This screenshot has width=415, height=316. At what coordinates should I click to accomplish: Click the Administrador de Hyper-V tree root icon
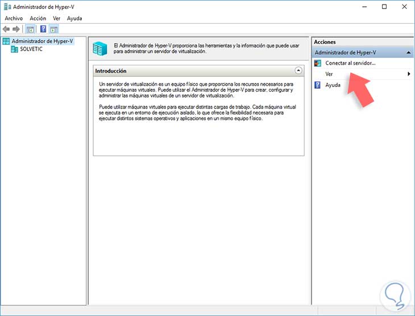pos(6,41)
